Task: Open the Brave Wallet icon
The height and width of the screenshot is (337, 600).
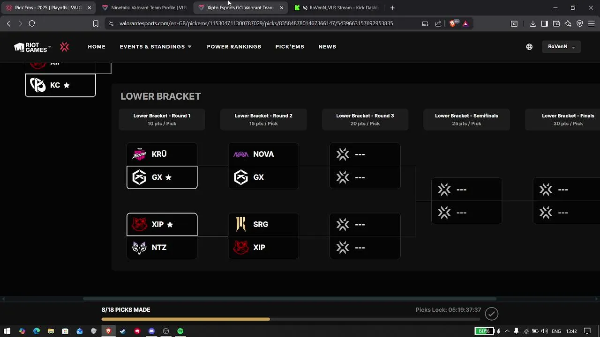Action: 556,23
